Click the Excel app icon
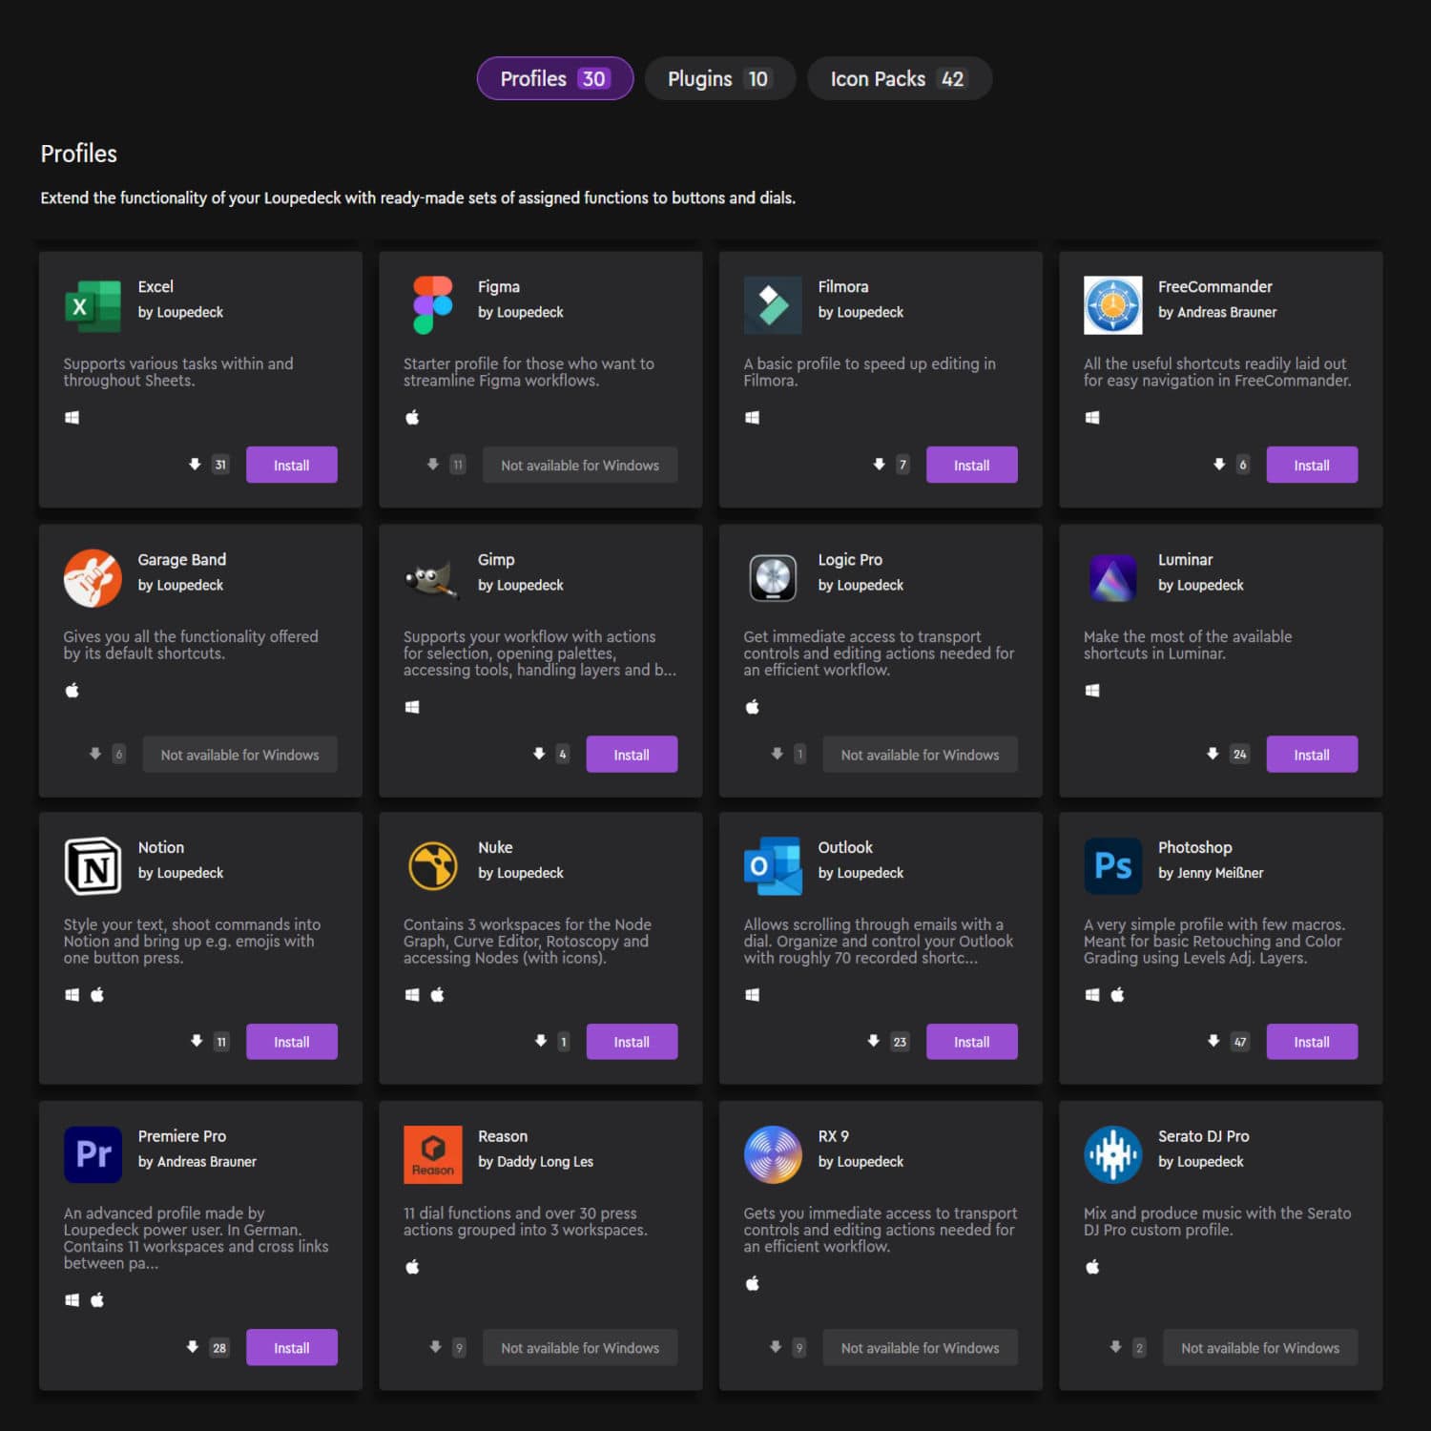The width and height of the screenshot is (1431, 1431). (93, 305)
